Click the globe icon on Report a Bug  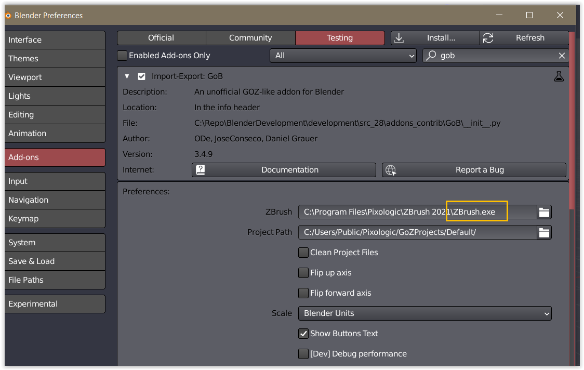point(391,169)
